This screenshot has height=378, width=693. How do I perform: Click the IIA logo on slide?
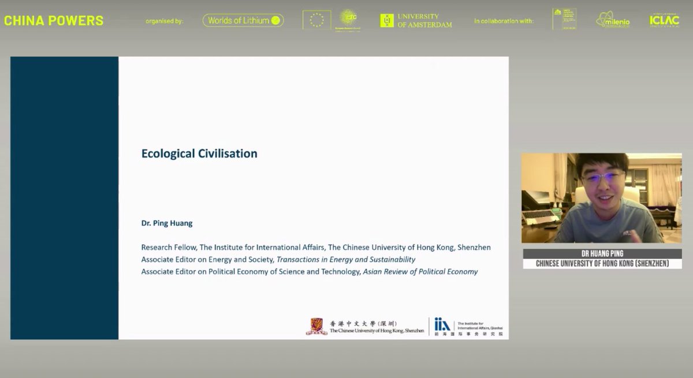(442, 325)
